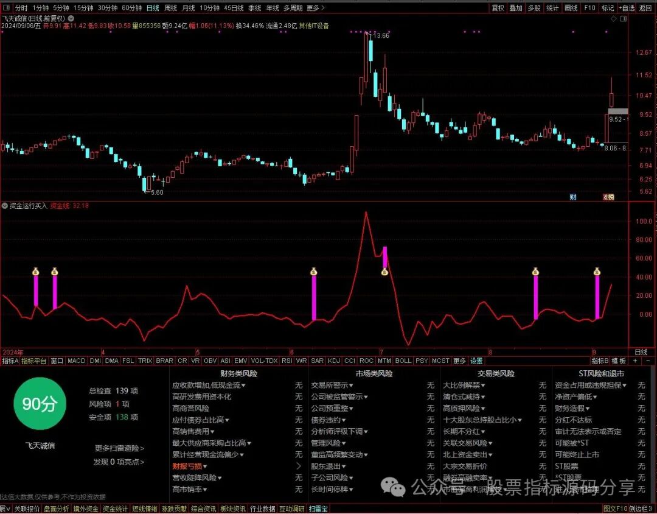The image size is (657, 514).
Task: Click the 叠加 overlay button
Action: 516,8
